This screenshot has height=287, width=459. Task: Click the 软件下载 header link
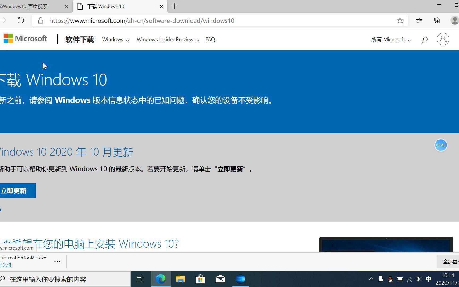80,39
